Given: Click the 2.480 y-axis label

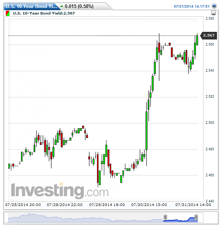Looking at the screenshot, I should [210, 149].
